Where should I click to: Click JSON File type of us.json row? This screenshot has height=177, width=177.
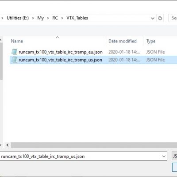155,60
